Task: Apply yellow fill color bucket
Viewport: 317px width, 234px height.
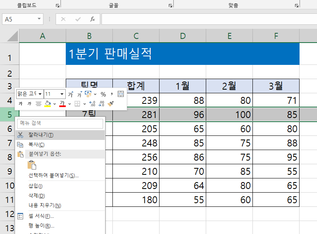Action: click(x=47, y=104)
